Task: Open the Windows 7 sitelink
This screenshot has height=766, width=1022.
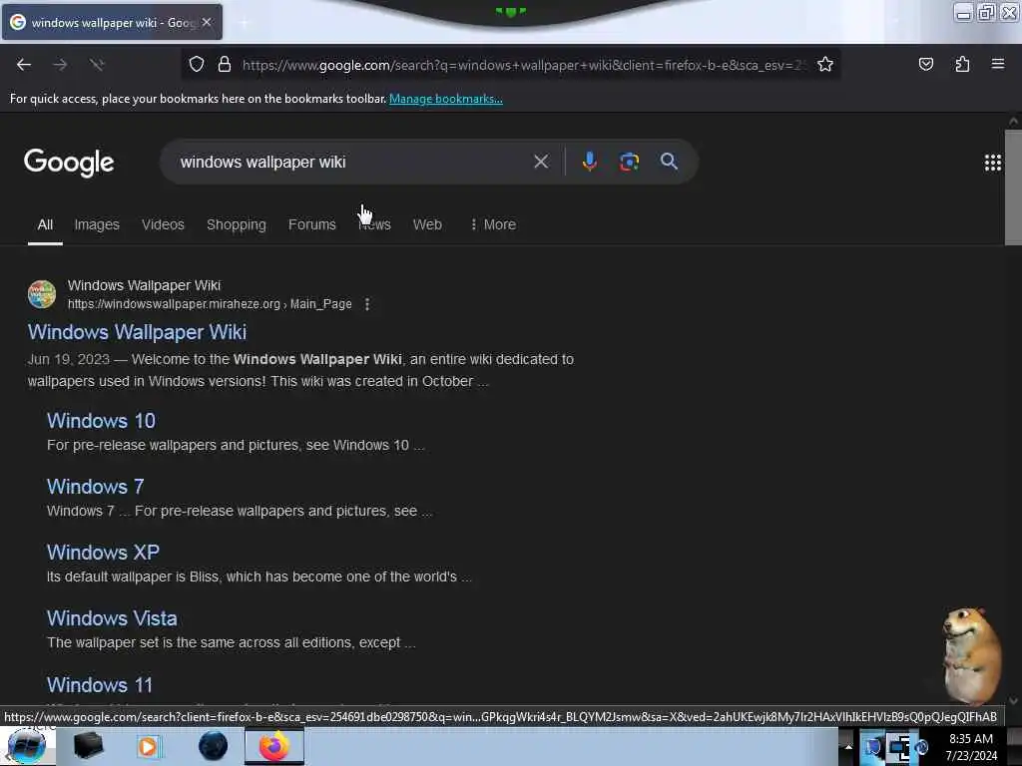Action: [x=95, y=487]
